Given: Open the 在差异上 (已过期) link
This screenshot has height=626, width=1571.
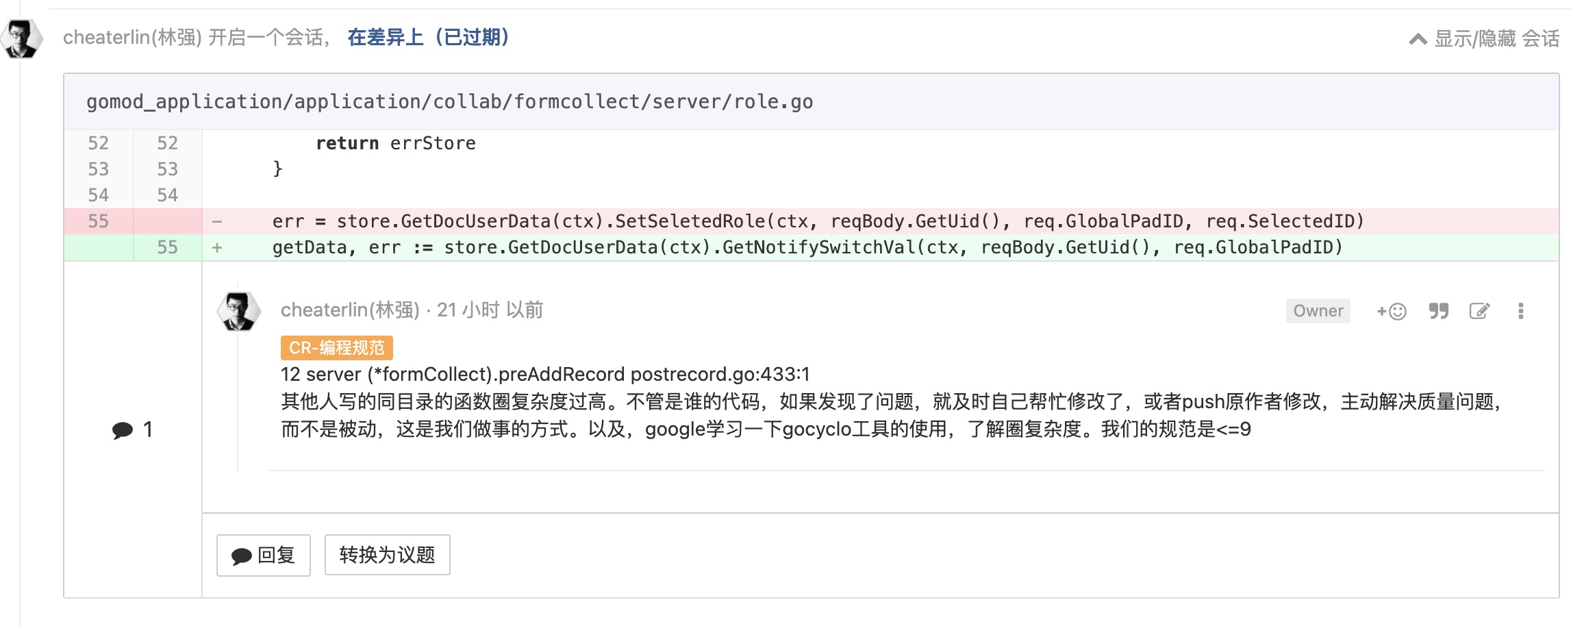Looking at the screenshot, I should coord(428,37).
